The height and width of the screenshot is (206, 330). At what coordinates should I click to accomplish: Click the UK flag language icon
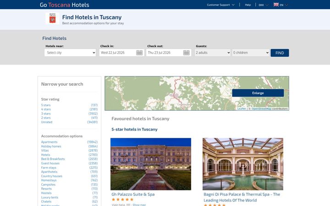pos(276,5)
